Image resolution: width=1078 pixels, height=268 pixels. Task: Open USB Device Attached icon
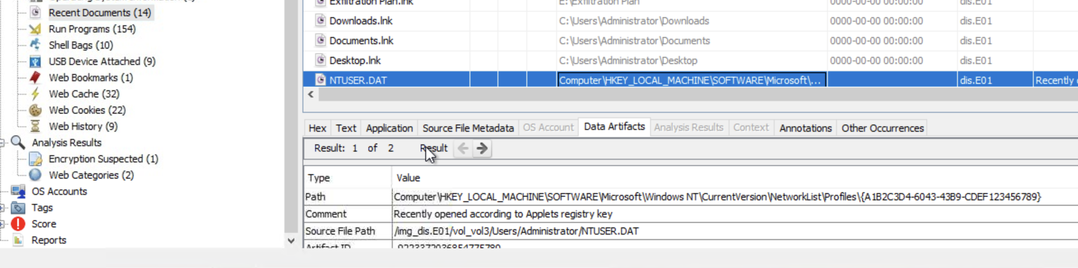[x=35, y=61]
